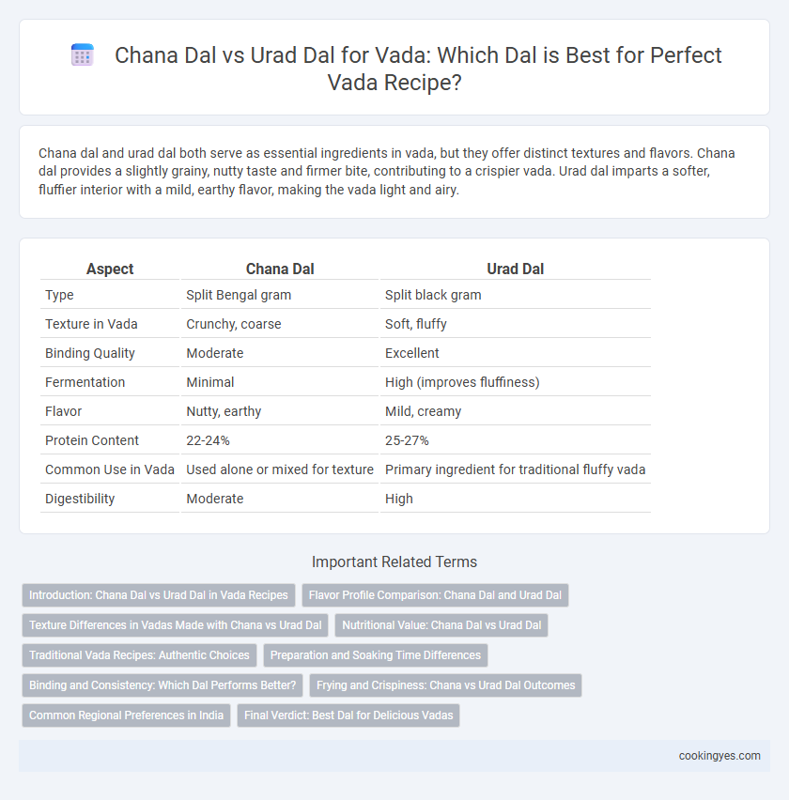
Task: Click the Nutritional Value: Chana Dal vs Urad Dal tag
Action: coord(441,625)
